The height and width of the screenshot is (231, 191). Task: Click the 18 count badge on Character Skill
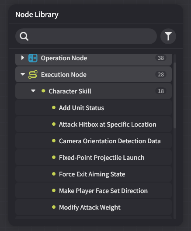pyautogui.click(x=161, y=91)
